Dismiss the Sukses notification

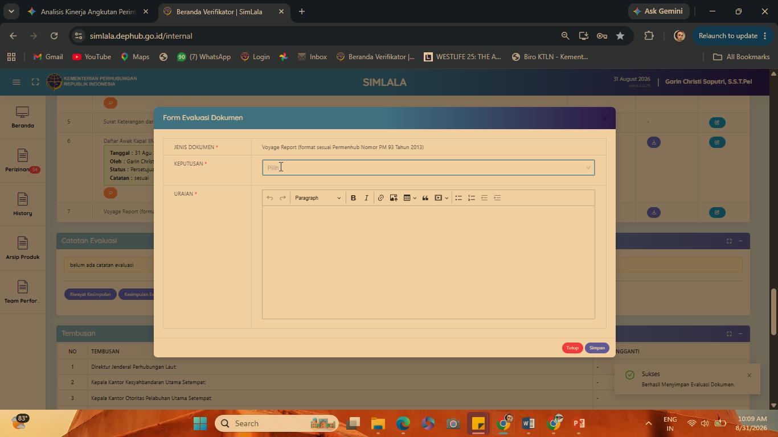click(x=749, y=375)
